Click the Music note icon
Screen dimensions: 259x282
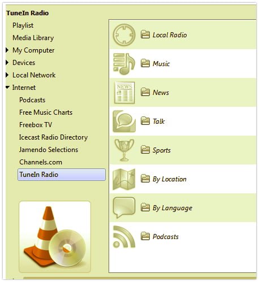124,64
